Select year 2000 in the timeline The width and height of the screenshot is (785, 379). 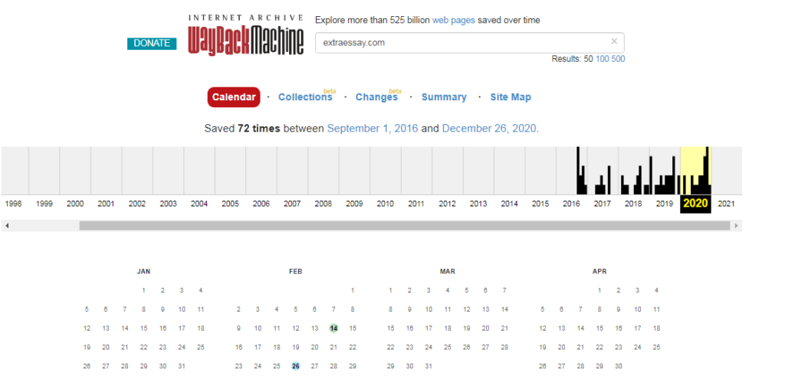[x=75, y=204]
